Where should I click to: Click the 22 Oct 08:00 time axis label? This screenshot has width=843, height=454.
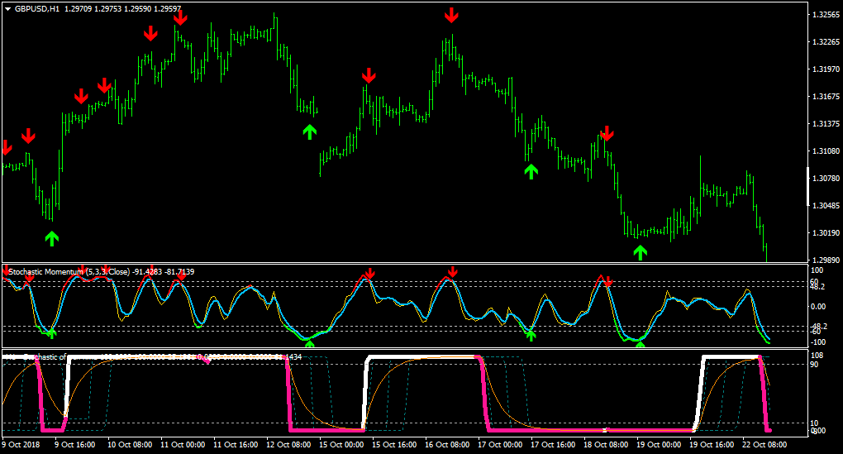[764, 445]
